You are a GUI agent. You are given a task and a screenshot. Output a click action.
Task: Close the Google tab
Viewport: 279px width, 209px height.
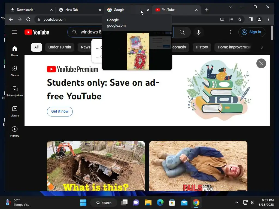(148, 10)
